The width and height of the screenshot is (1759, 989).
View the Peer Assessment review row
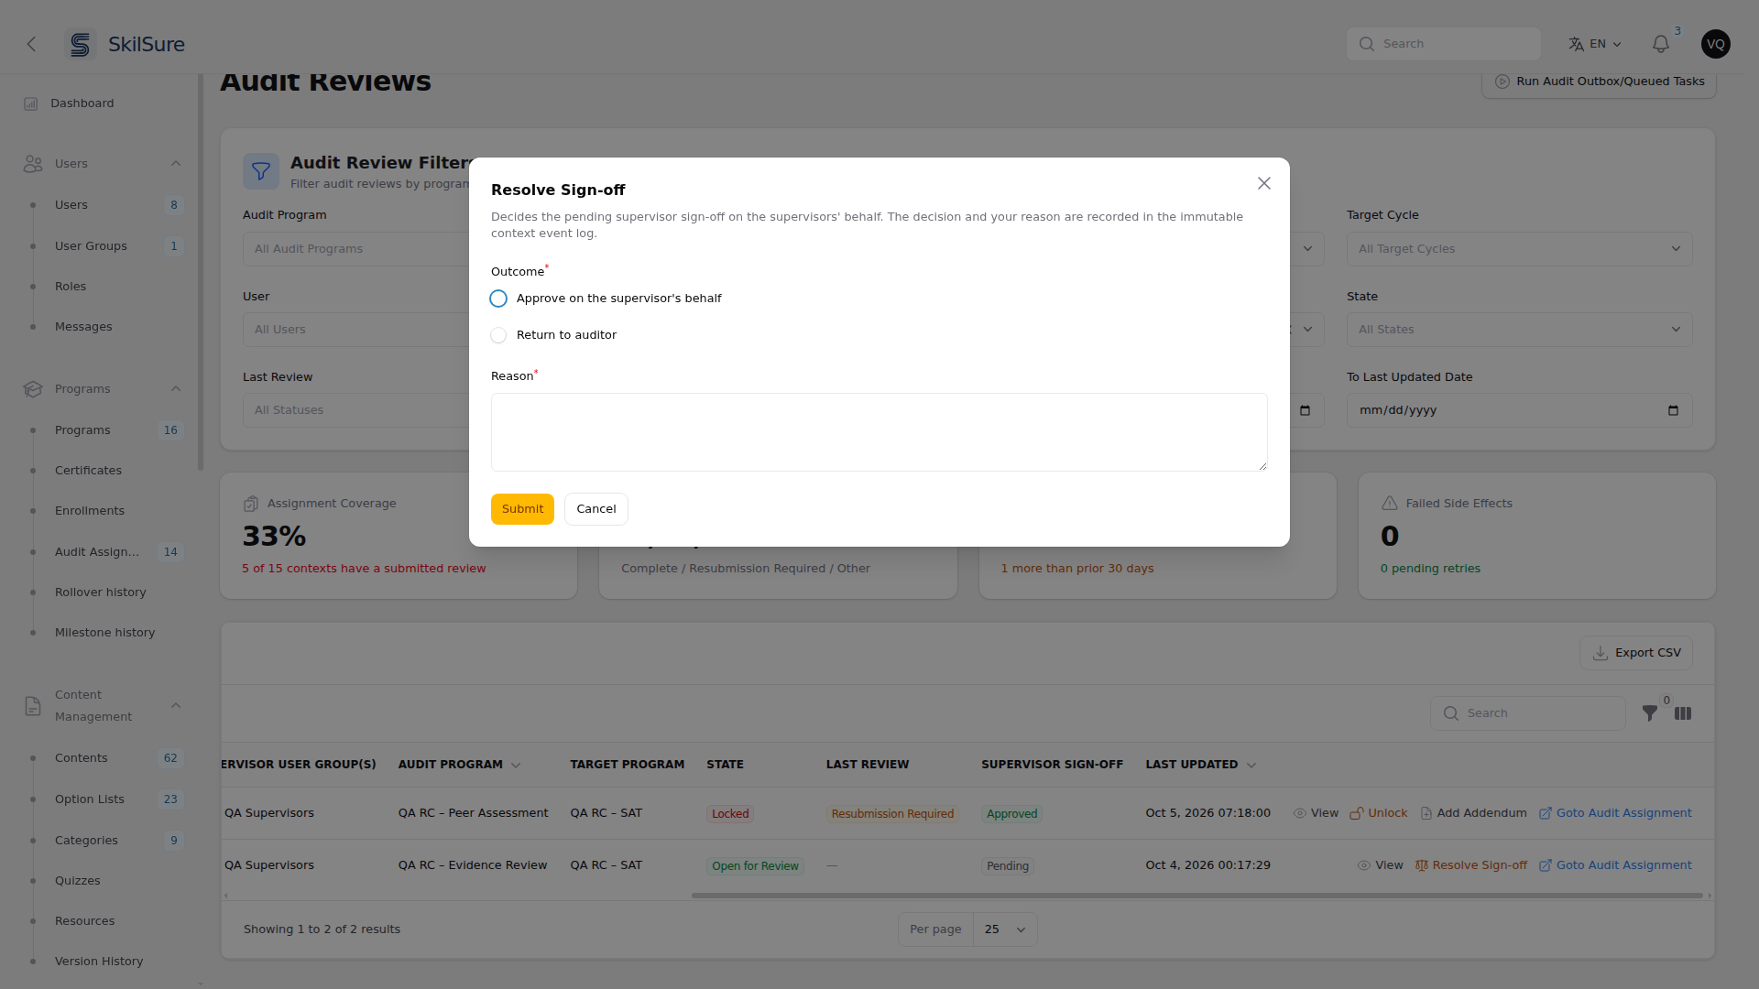click(x=1316, y=813)
